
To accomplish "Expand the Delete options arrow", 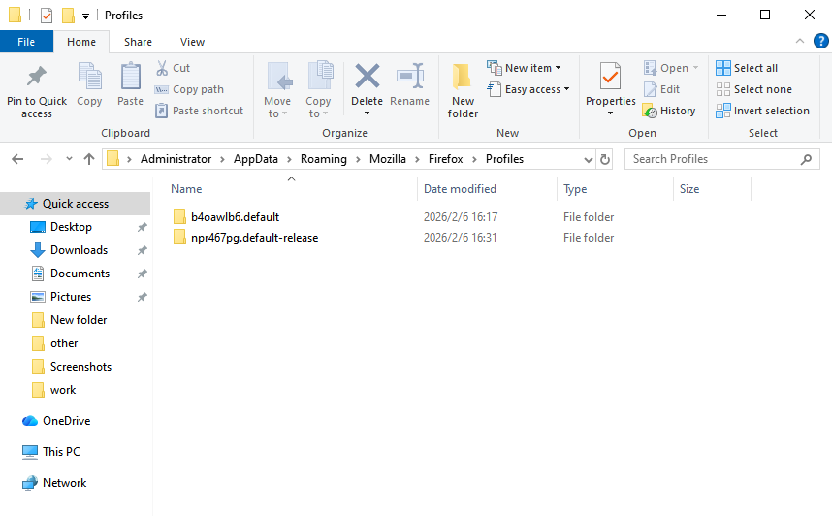I will (x=367, y=113).
